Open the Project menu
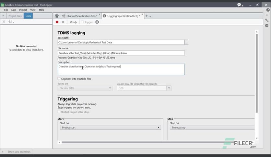The width and height of the screenshot is (271, 157). click(x=23, y=10)
